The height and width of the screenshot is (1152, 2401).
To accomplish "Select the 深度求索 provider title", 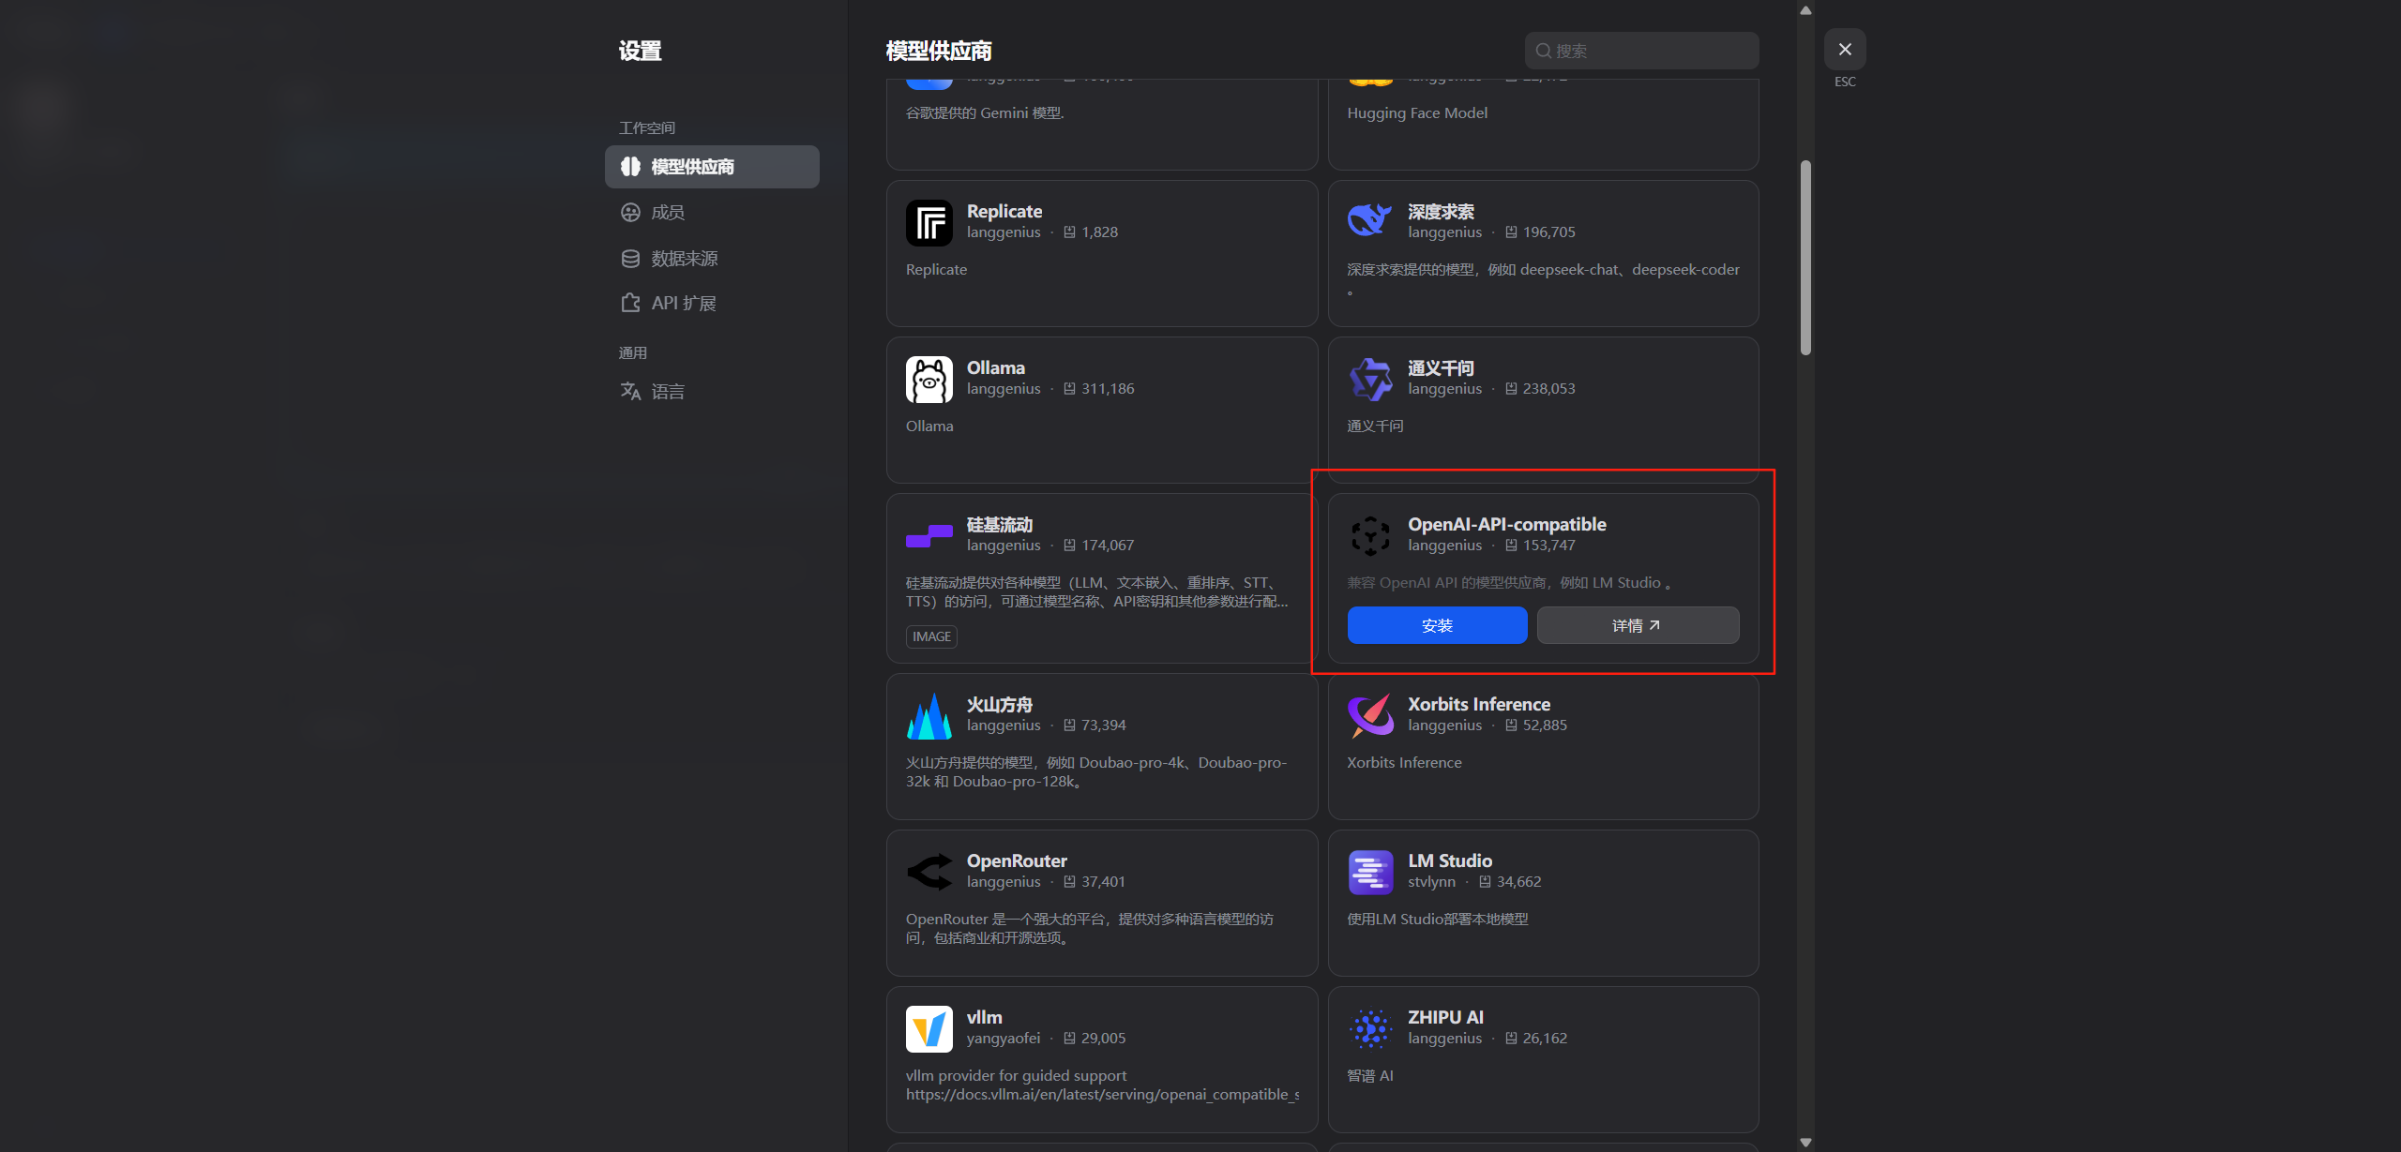I will 1441,212.
